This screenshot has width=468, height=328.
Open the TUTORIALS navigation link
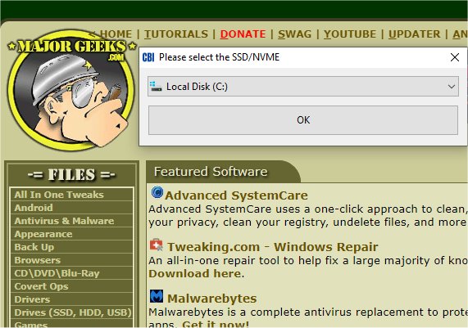point(176,34)
